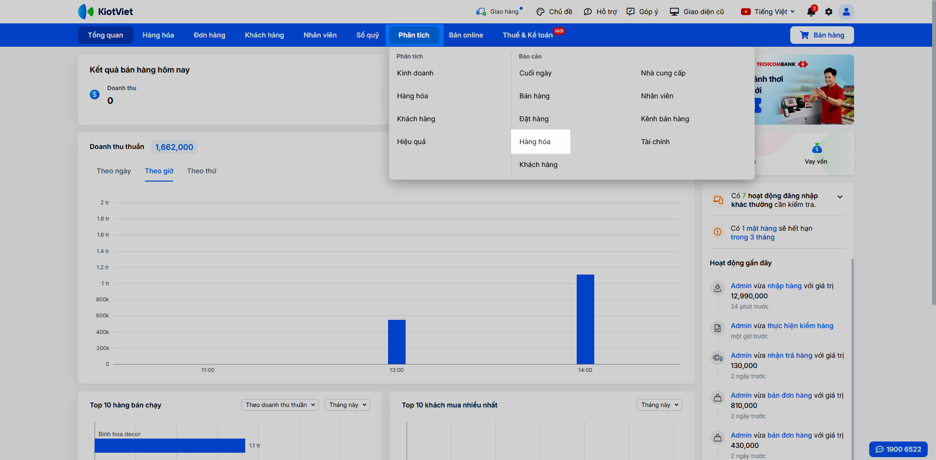Screen dimensions: 936x460
Task: Switch to the Theo thứ tab
Action: tap(201, 171)
